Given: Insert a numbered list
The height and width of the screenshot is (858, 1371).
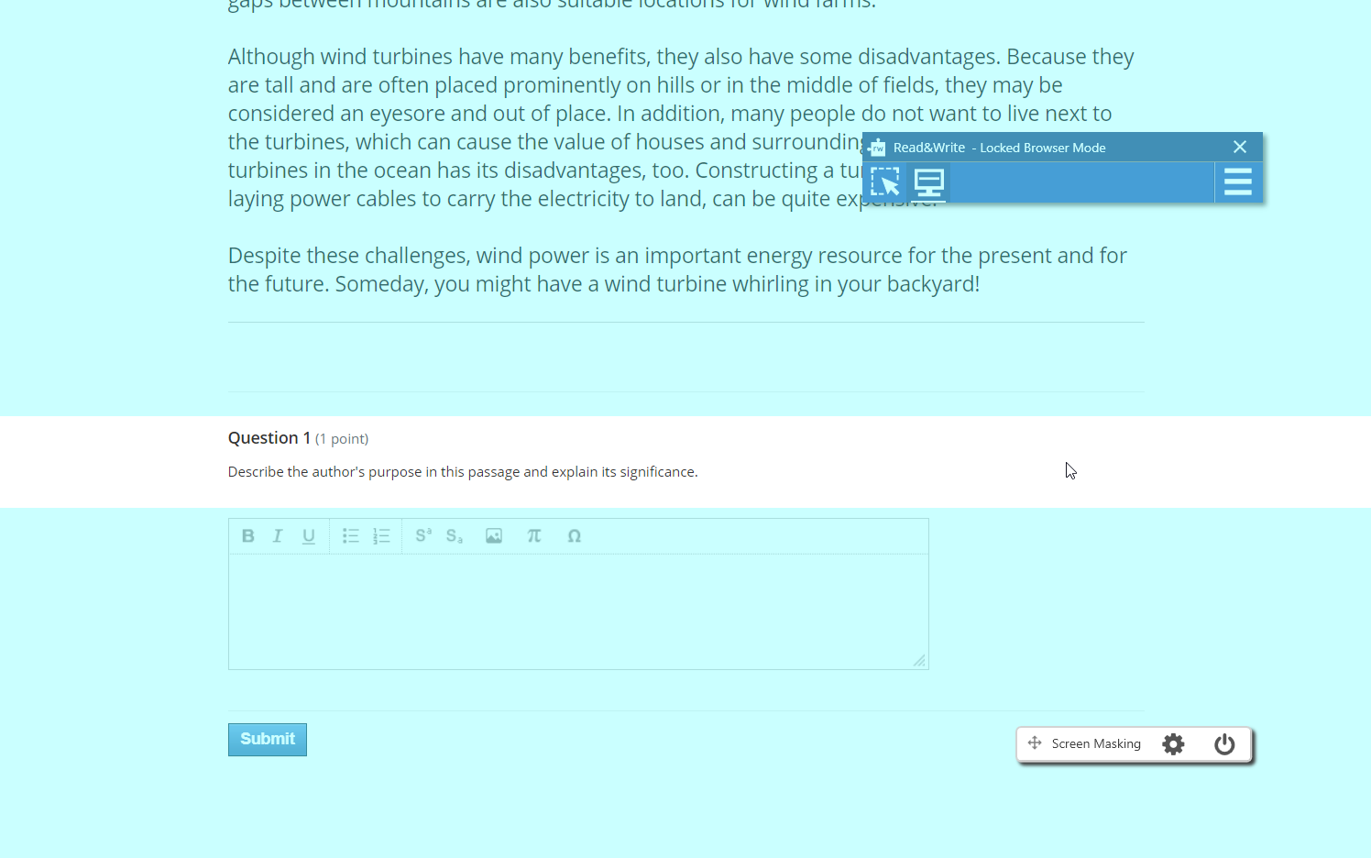Looking at the screenshot, I should pyautogui.click(x=382, y=536).
